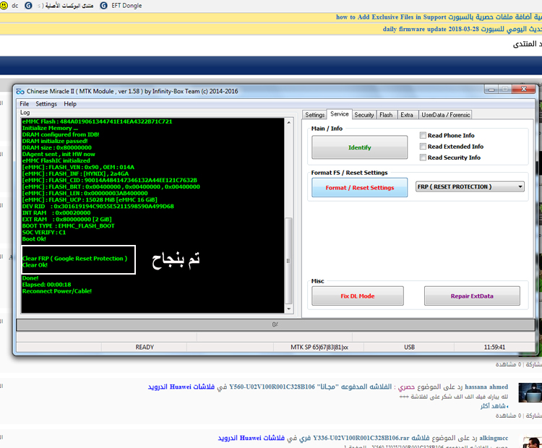Open 'how to Add Exclusive Files in Support' link
The height and width of the screenshot is (448, 542).
[439, 17]
